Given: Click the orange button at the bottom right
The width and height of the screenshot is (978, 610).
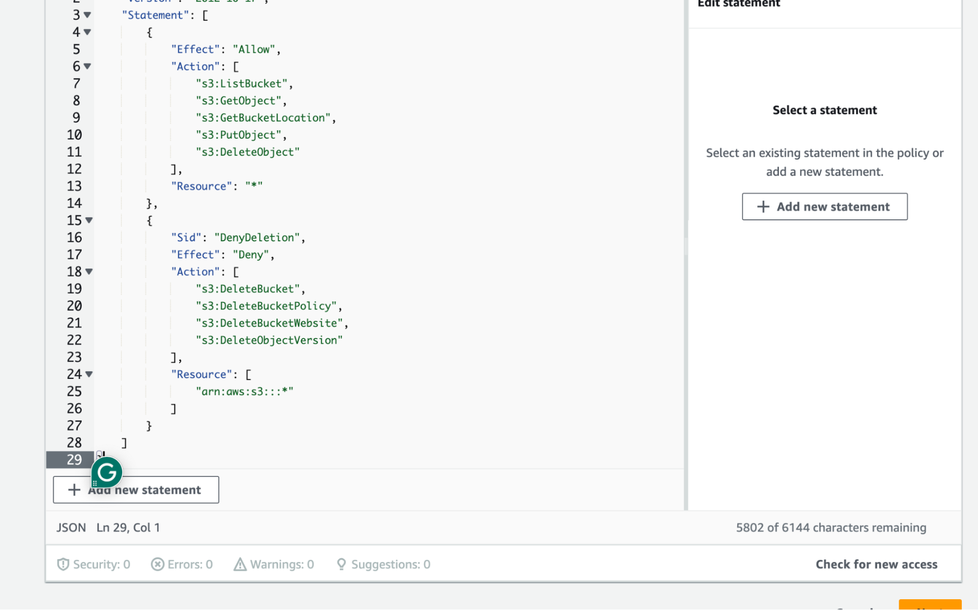Looking at the screenshot, I should (x=930, y=605).
